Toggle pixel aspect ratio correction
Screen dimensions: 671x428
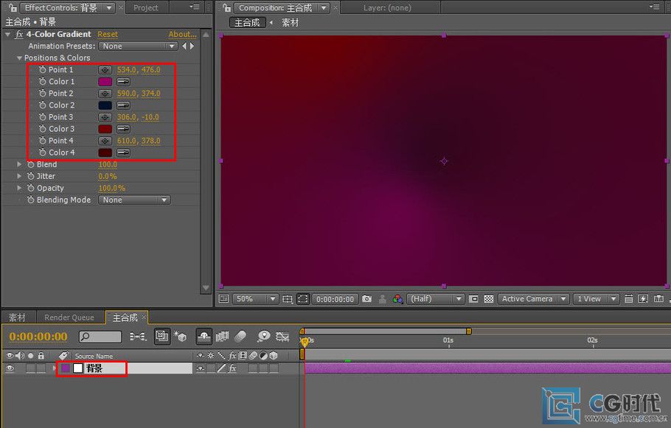(628, 299)
